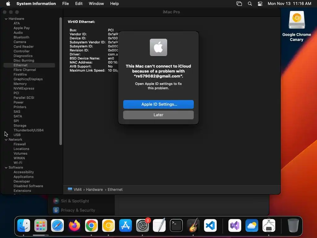
Task: Open the System Information menu
Action: (36, 3)
